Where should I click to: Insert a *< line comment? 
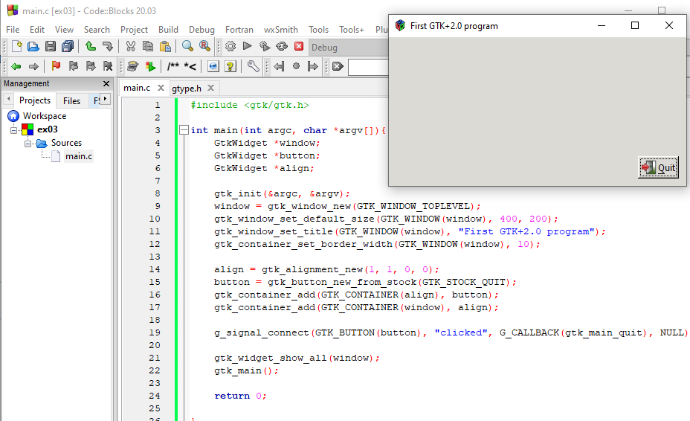[190, 66]
